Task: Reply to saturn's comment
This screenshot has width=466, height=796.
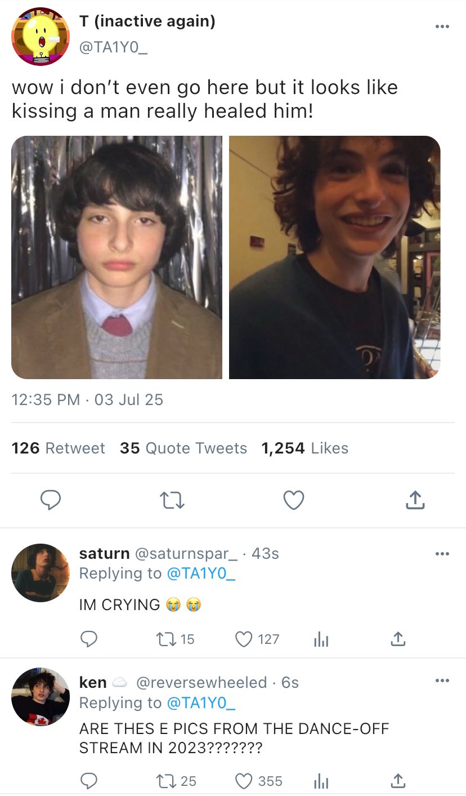Action: coord(89,639)
